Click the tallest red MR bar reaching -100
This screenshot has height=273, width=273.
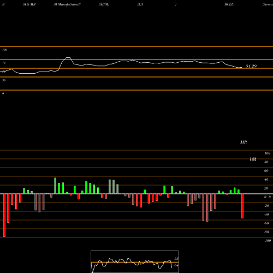[4, 215]
